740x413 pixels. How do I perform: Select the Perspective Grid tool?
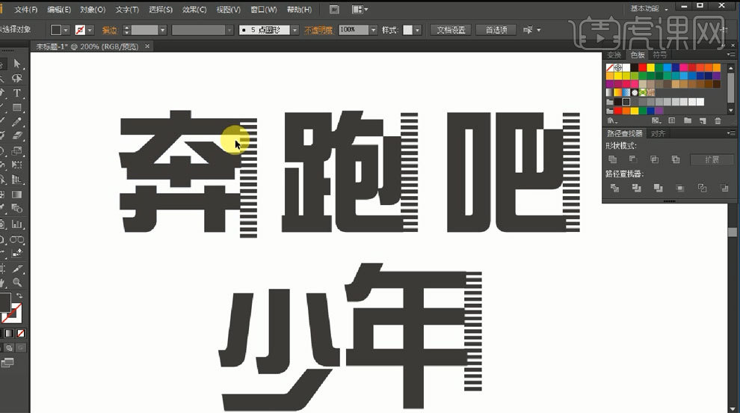point(17,180)
